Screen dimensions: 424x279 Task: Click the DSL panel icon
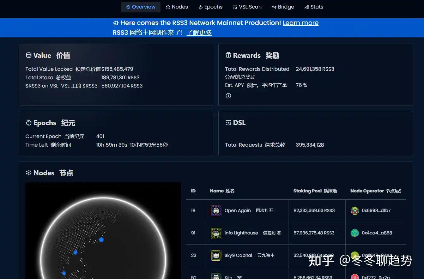[228, 123]
